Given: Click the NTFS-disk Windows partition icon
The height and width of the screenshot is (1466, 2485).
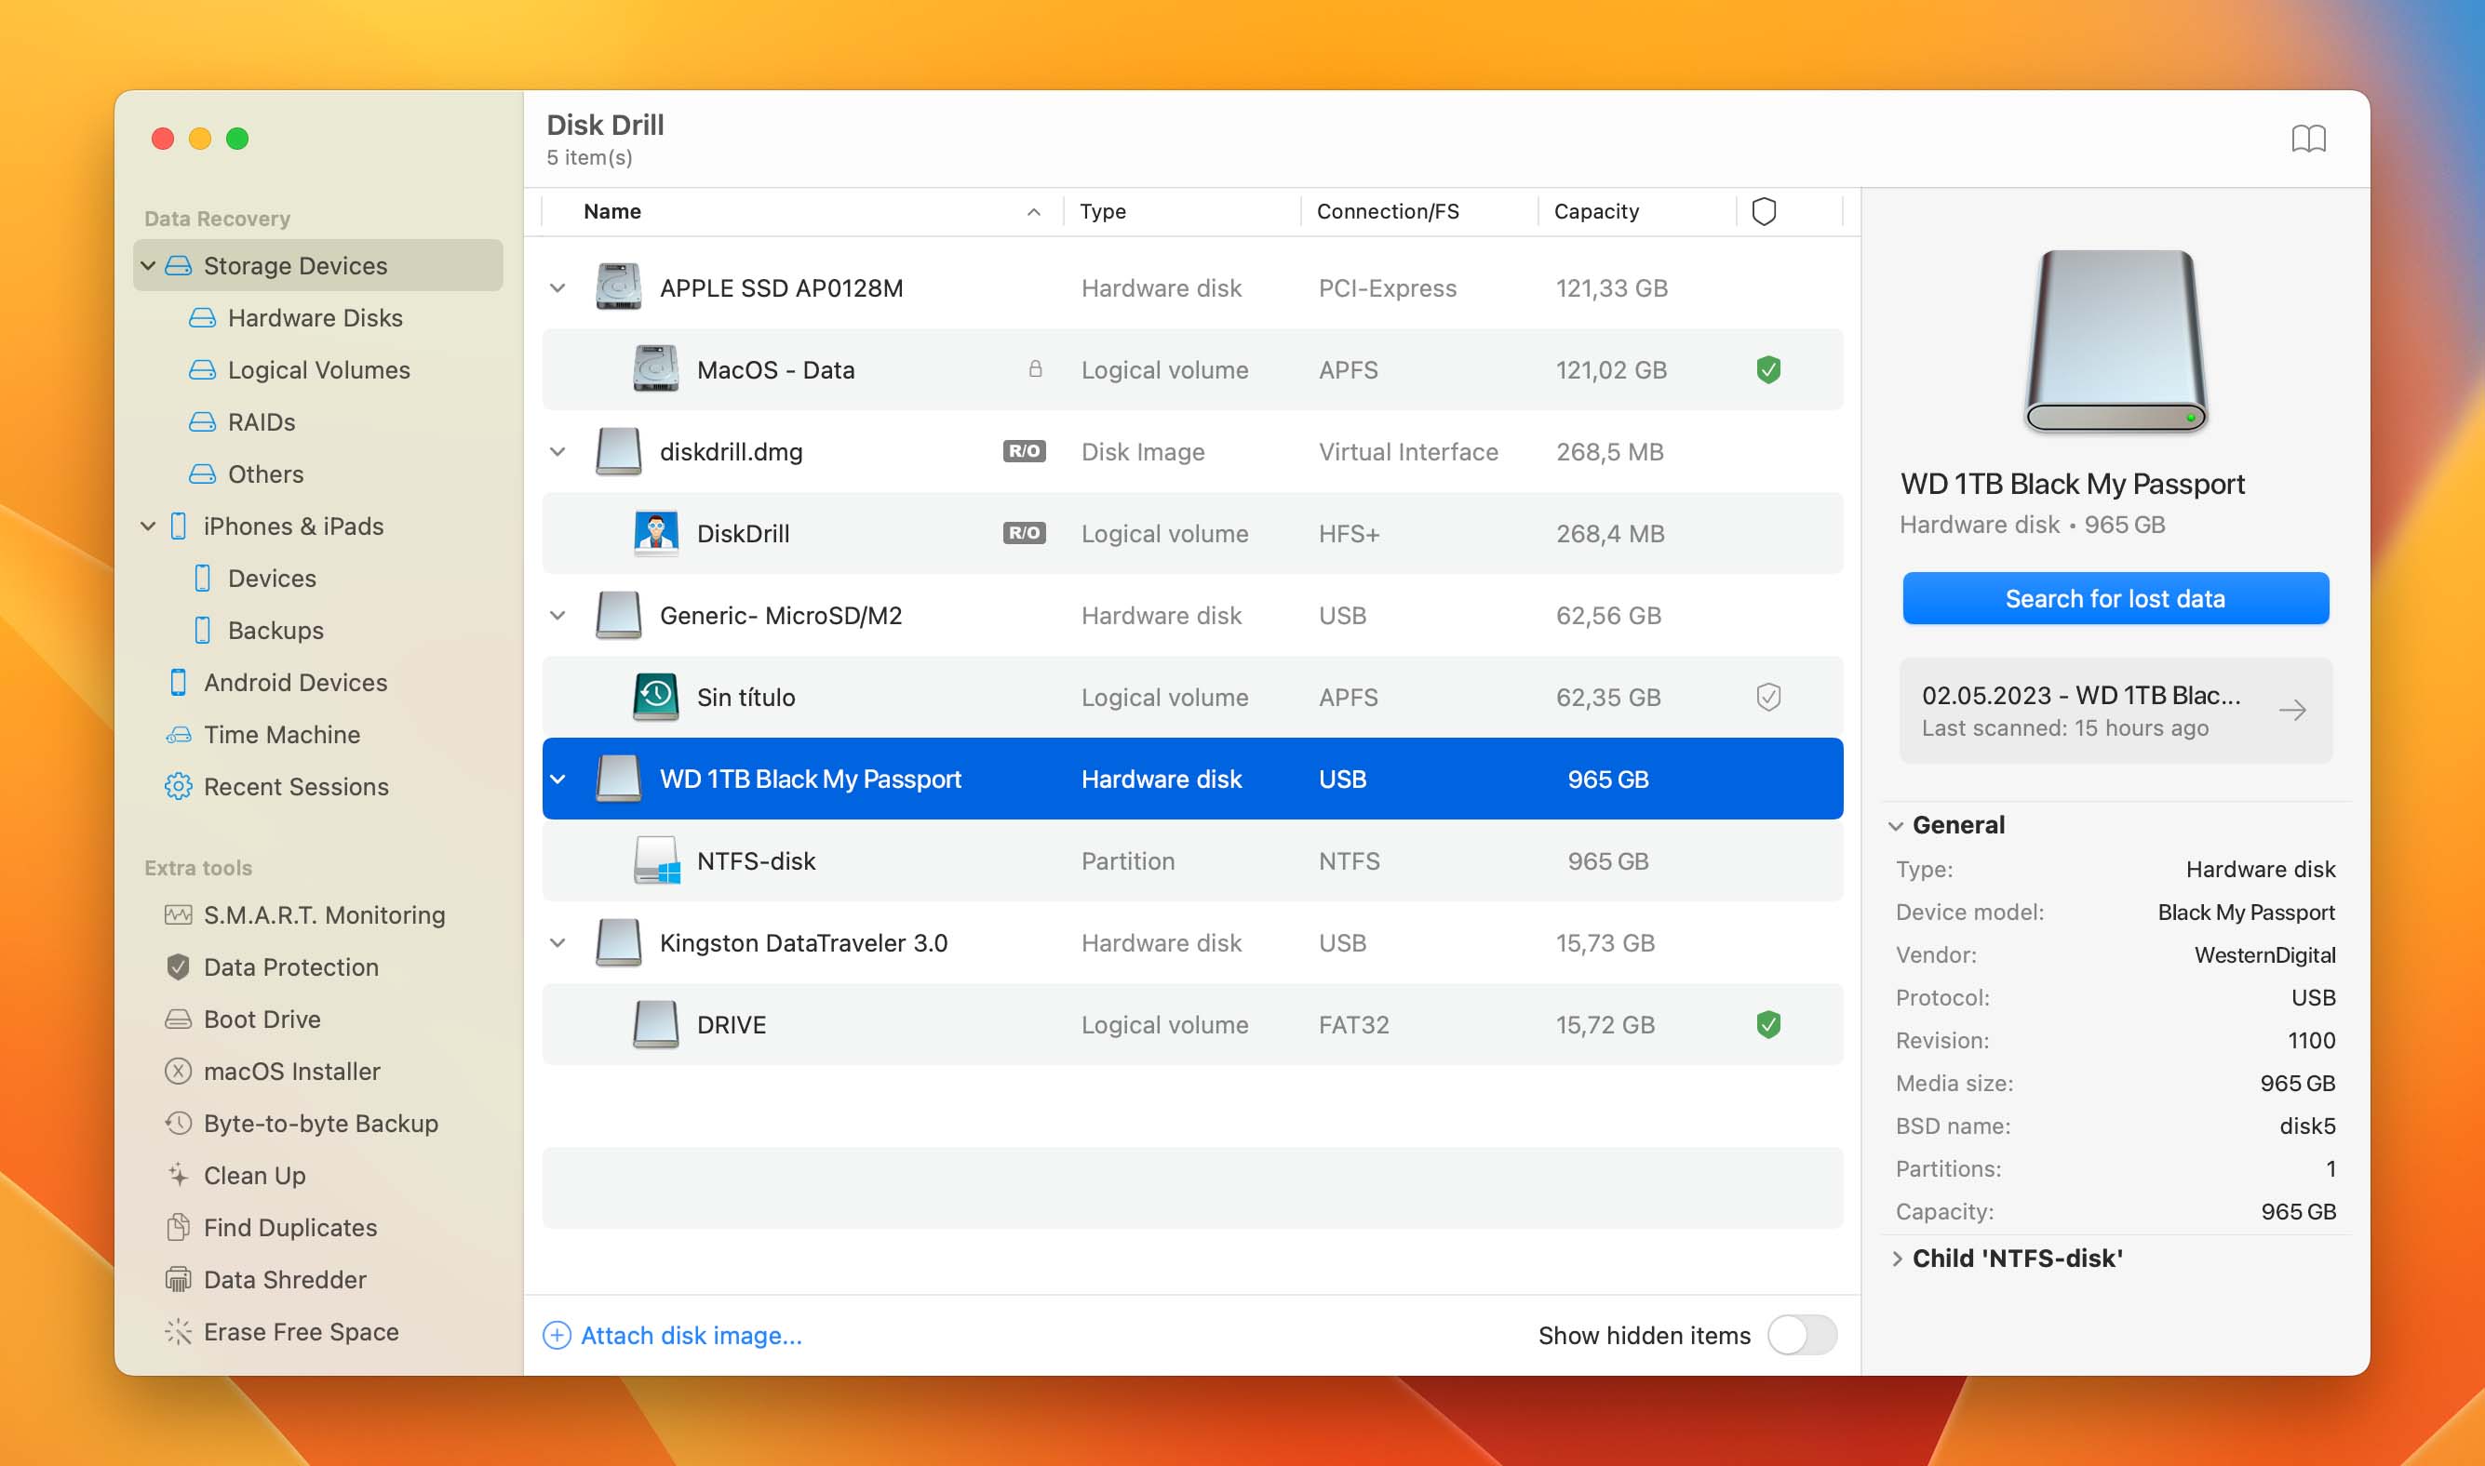Looking at the screenshot, I should click(x=656, y=860).
